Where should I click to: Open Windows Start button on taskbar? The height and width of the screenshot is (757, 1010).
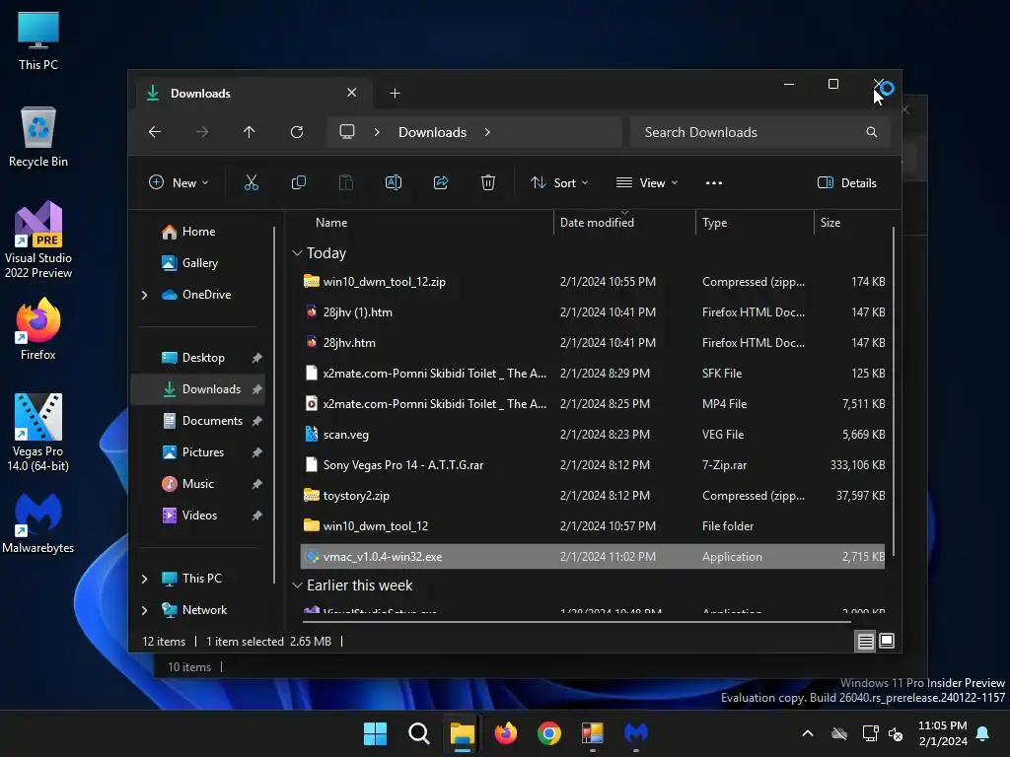pyautogui.click(x=375, y=733)
